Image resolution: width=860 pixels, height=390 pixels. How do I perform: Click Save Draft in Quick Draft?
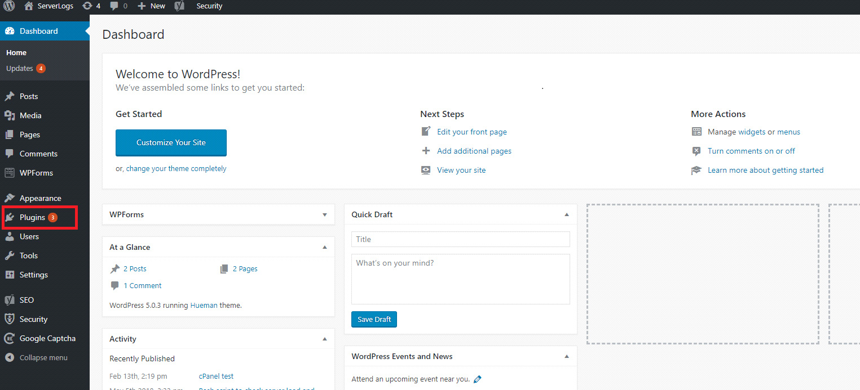pyautogui.click(x=374, y=319)
